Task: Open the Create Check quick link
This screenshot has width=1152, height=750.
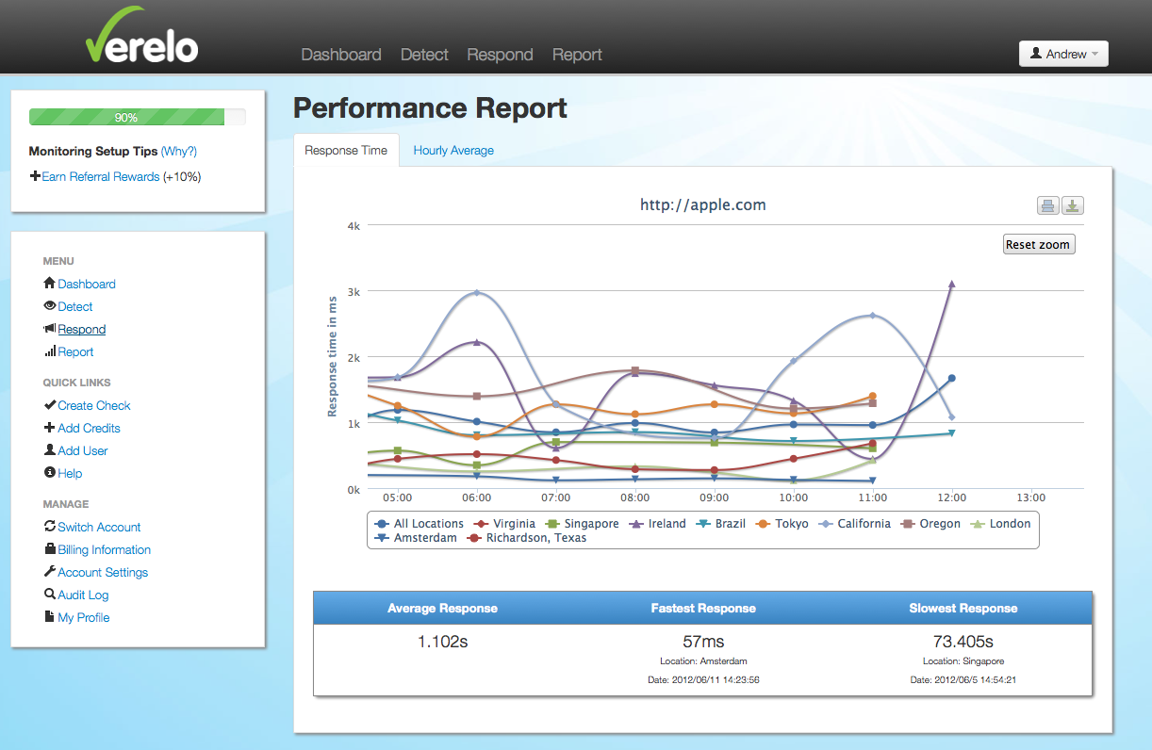Action: coord(94,405)
